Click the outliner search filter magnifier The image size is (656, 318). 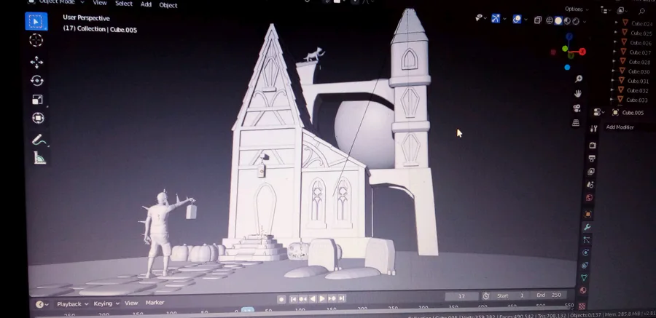pyautogui.click(x=641, y=12)
